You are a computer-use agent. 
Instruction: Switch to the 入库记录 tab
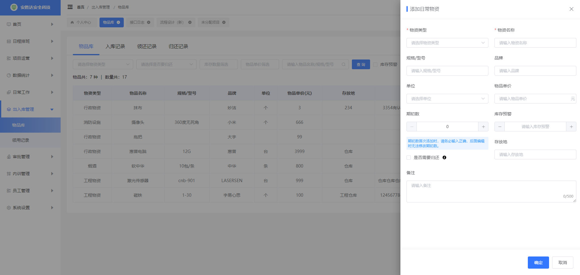[115, 46]
